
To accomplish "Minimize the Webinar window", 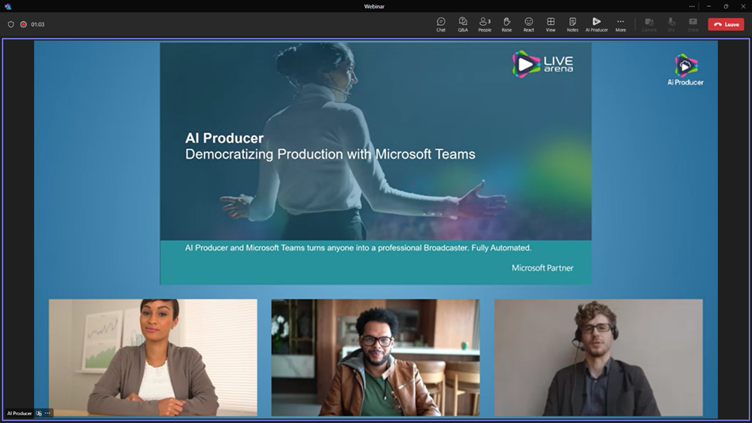I will (x=709, y=6).
